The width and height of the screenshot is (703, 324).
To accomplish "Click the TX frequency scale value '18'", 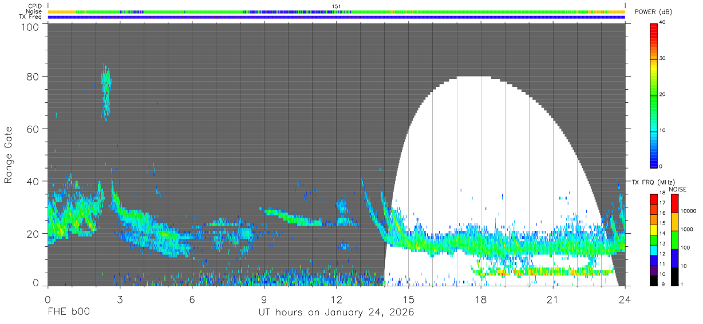I will 662,193.
